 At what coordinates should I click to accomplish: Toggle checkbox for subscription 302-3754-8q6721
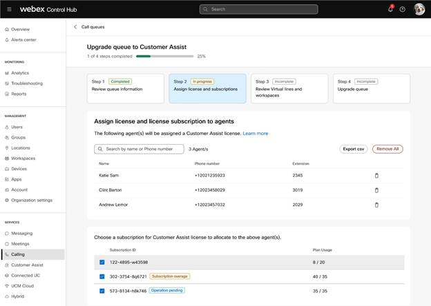[102, 276]
